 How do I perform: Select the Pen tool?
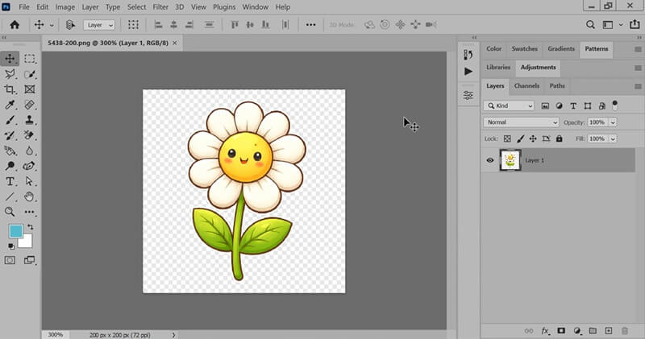[29, 166]
